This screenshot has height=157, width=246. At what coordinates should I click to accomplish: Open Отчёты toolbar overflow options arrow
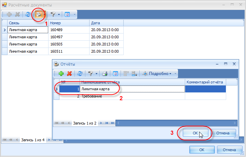coord(175,74)
